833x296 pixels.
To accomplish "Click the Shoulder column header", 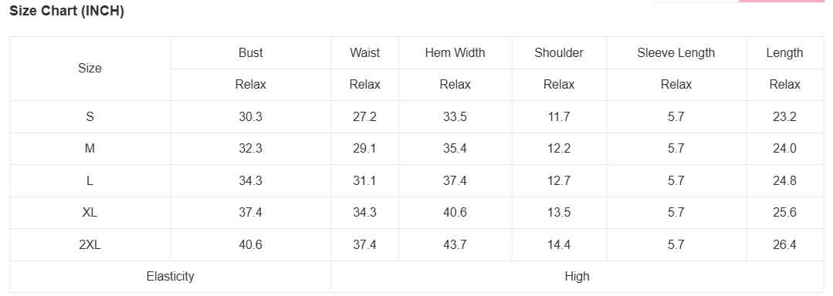I will tap(559, 53).
